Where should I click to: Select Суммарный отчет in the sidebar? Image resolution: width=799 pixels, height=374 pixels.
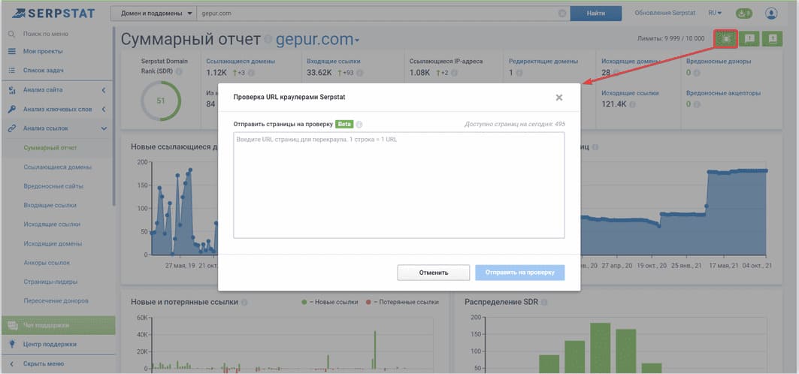click(50, 148)
